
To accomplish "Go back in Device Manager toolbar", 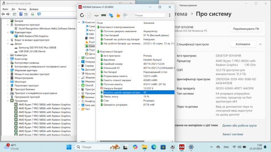I will [x=3, y=14].
